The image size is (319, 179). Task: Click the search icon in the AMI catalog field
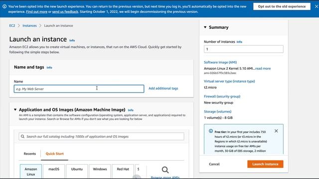click(22, 136)
